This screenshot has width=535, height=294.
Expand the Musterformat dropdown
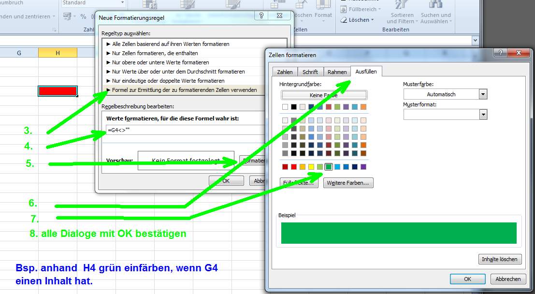pos(483,114)
